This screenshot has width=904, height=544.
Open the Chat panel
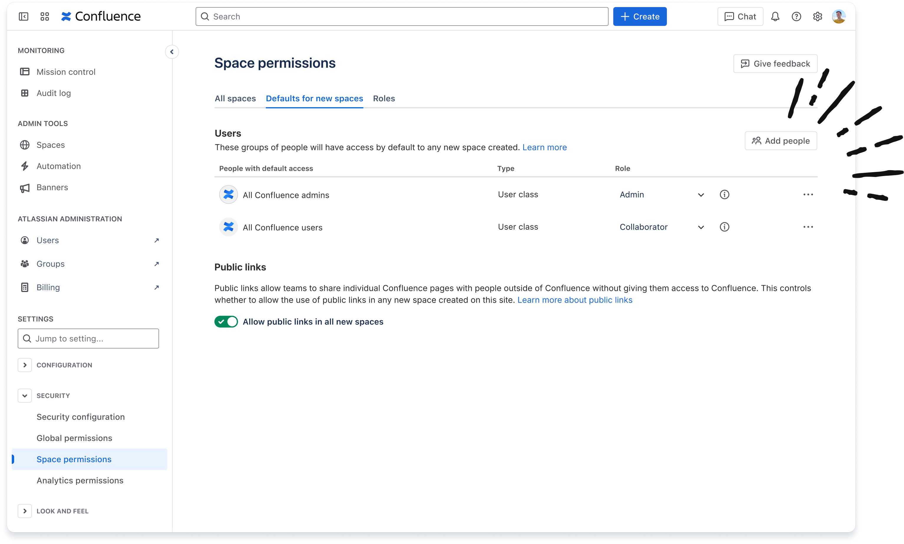[740, 16]
